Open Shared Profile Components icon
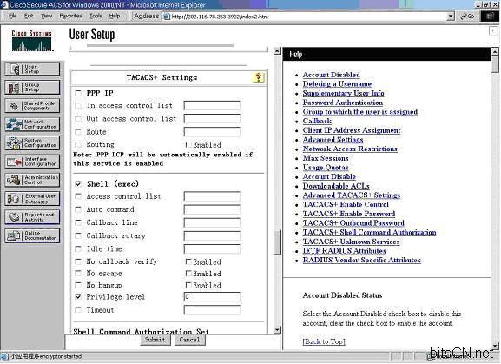This screenshot has width=501, height=364. click(x=32, y=106)
